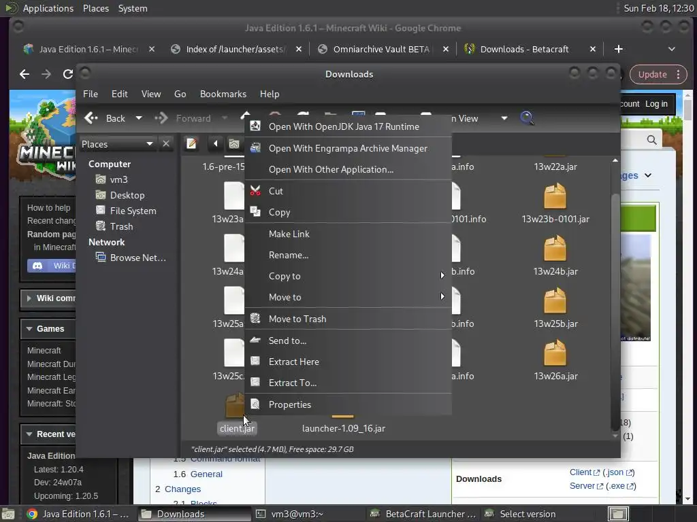This screenshot has width=697, height=522.
Task: Close the Places sidebar
Action: coord(166,144)
